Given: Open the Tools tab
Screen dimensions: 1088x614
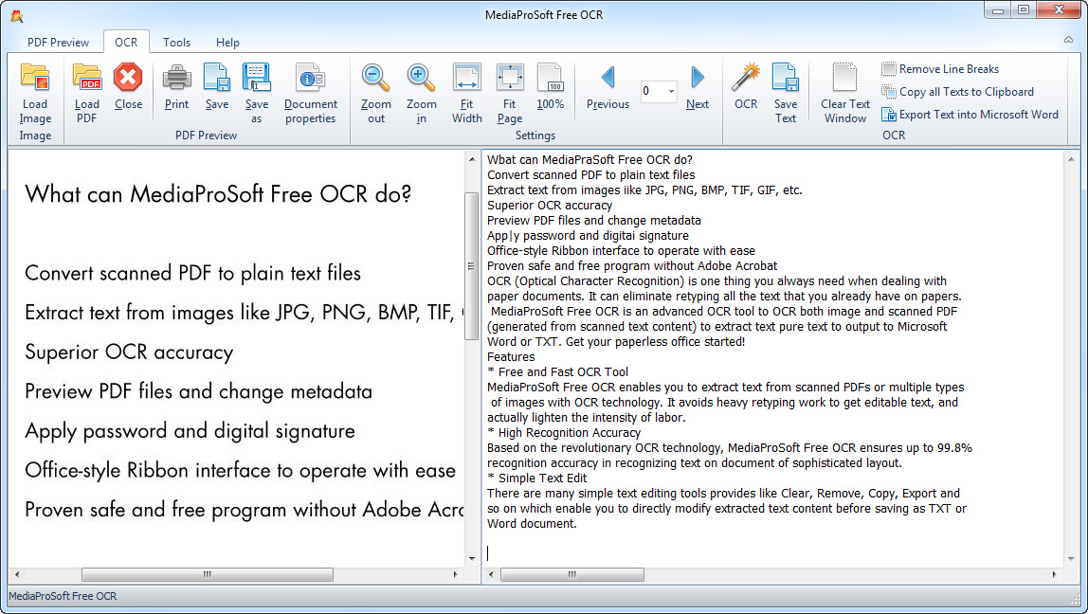Looking at the screenshot, I should pyautogui.click(x=176, y=43).
